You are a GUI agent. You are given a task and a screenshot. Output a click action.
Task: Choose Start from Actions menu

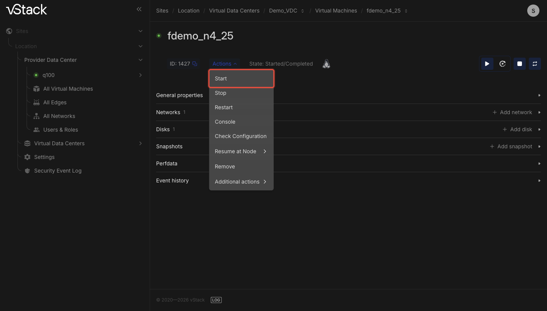click(241, 79)
